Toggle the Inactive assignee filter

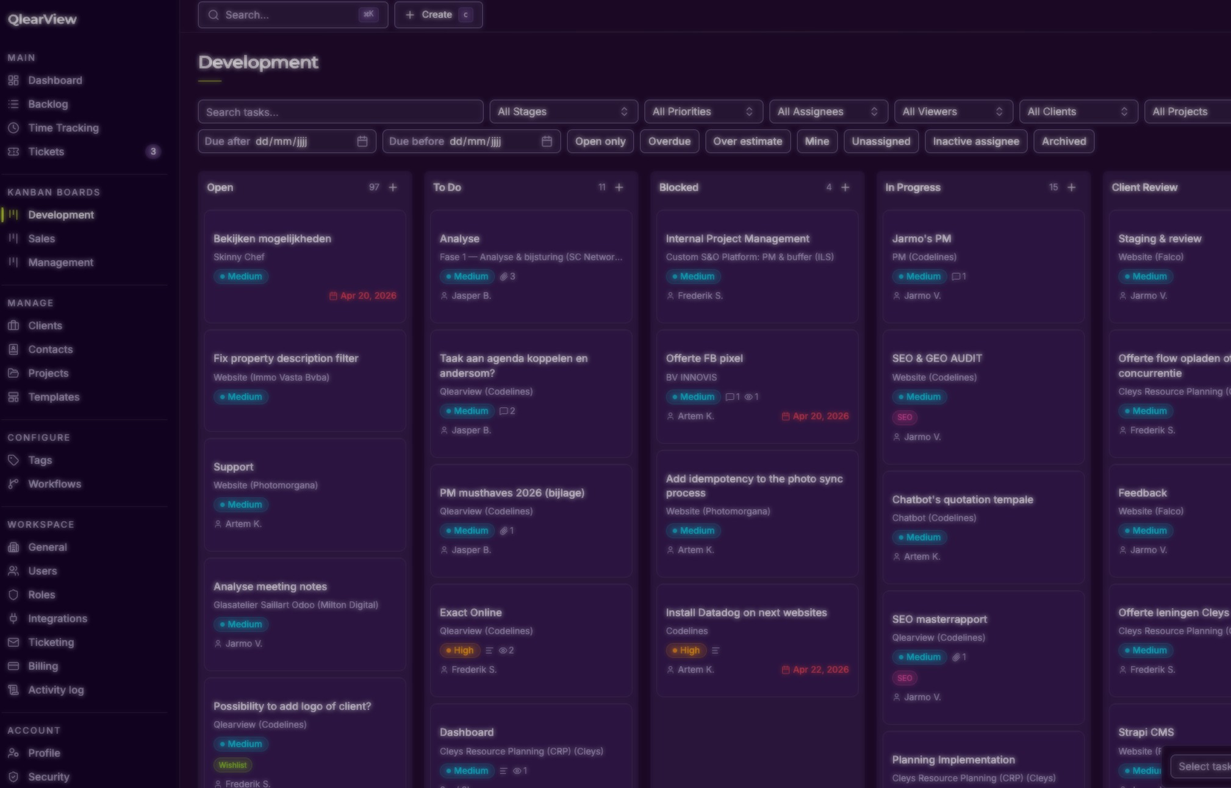976,141
